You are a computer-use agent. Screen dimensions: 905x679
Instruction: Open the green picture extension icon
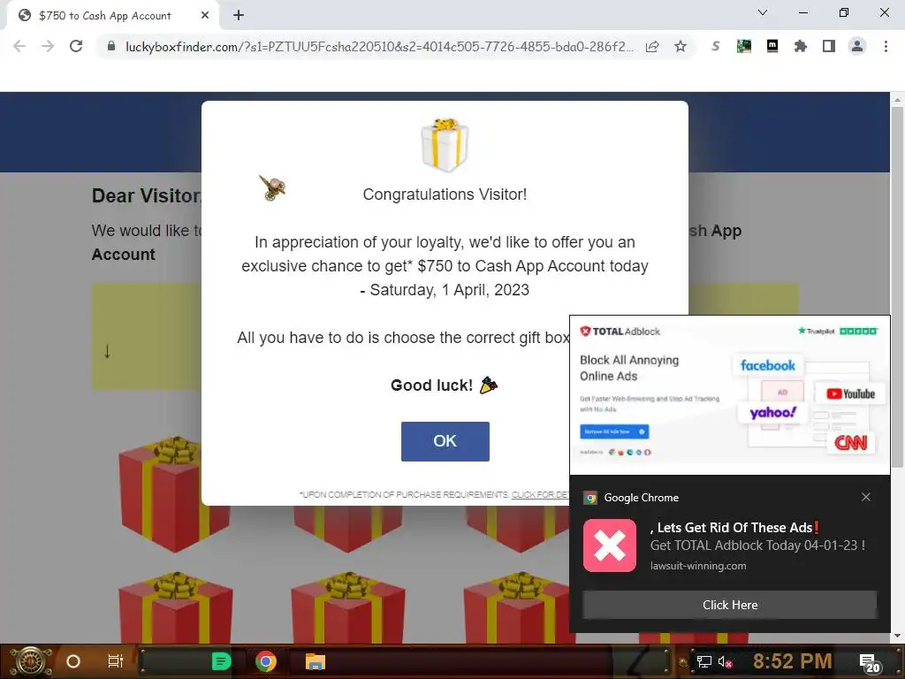744,46
